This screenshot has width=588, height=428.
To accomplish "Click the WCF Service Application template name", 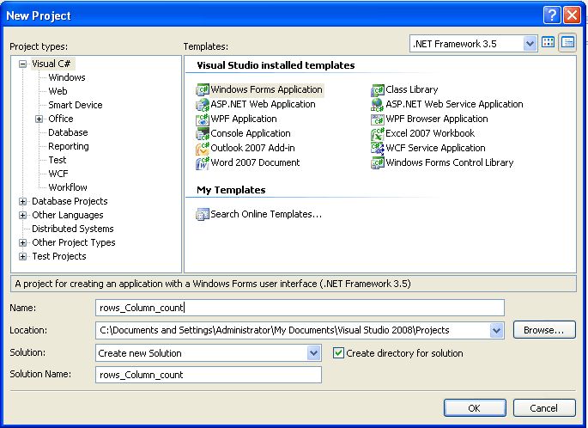I will point(435,149).
